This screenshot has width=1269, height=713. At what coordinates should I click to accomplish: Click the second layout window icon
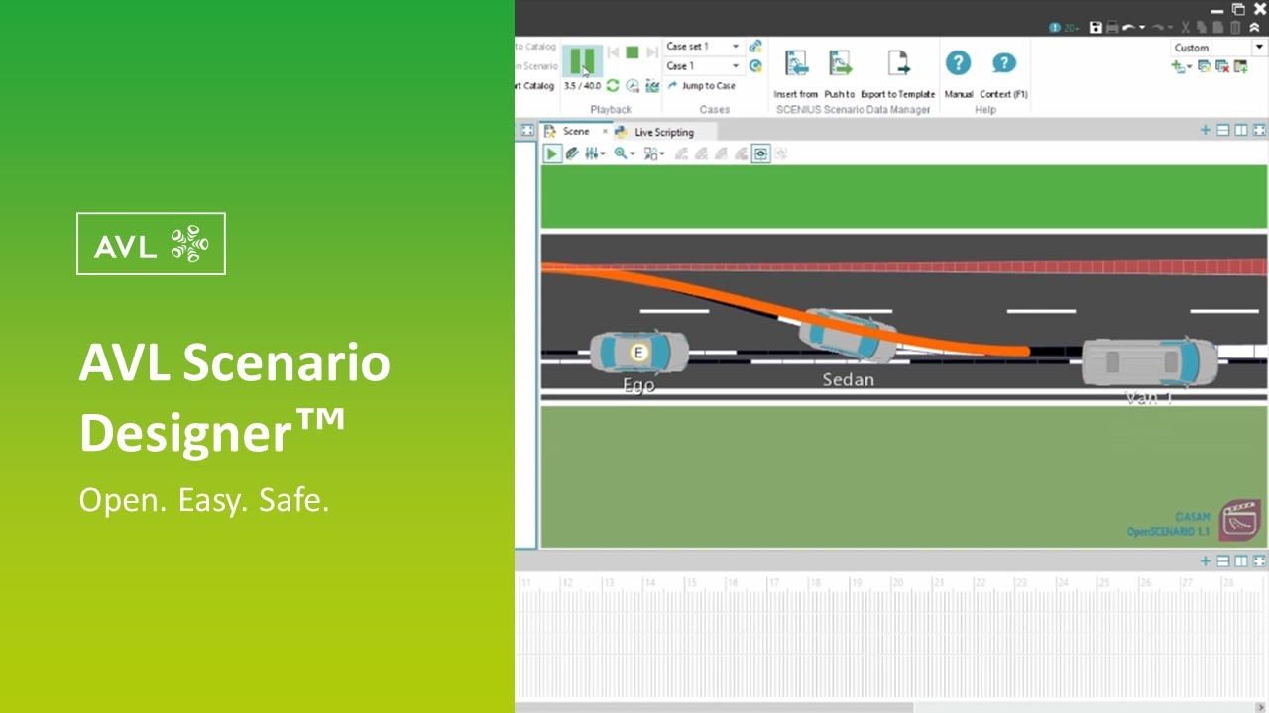point(1205,67)
